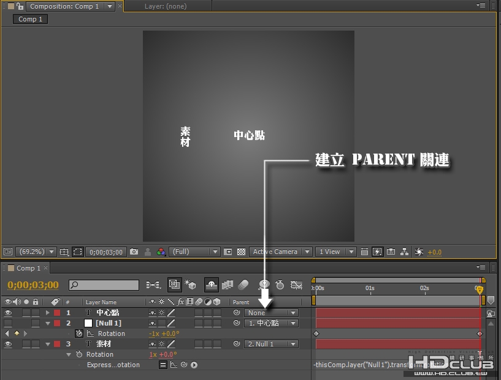Open the Parent dropdown showing None
The width and height of the screenshot is (501, 380).
pyautogui.click(x=270, y=313)
